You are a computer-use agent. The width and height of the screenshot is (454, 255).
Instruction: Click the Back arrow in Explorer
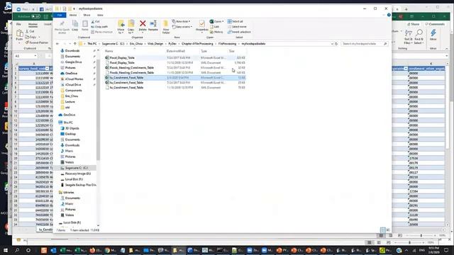[x=57, y=44]
